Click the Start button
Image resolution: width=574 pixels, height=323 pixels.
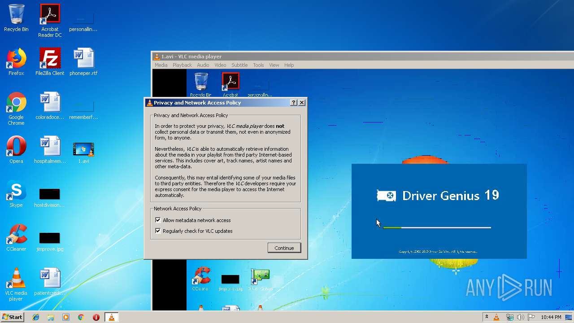coord(12,317)
